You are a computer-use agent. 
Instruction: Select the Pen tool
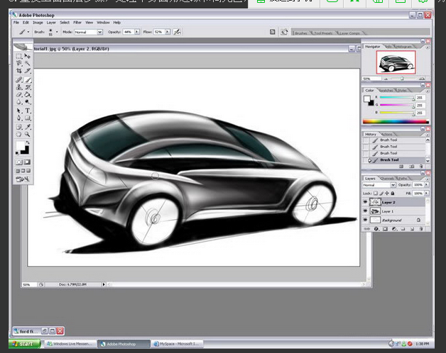point(19,118)
